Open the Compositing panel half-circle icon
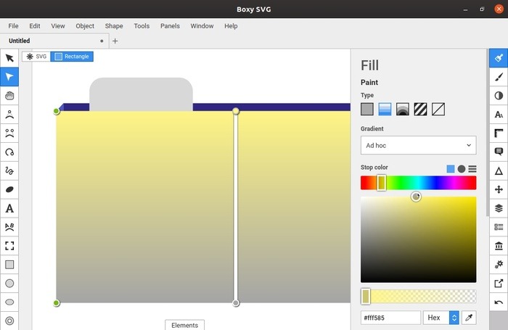Image resolution: width=508 pixels, height=330 pixels. tap(499, 96)
